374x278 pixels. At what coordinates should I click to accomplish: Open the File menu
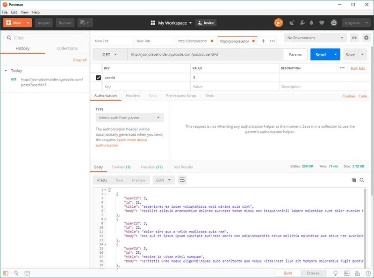point(5,12)
